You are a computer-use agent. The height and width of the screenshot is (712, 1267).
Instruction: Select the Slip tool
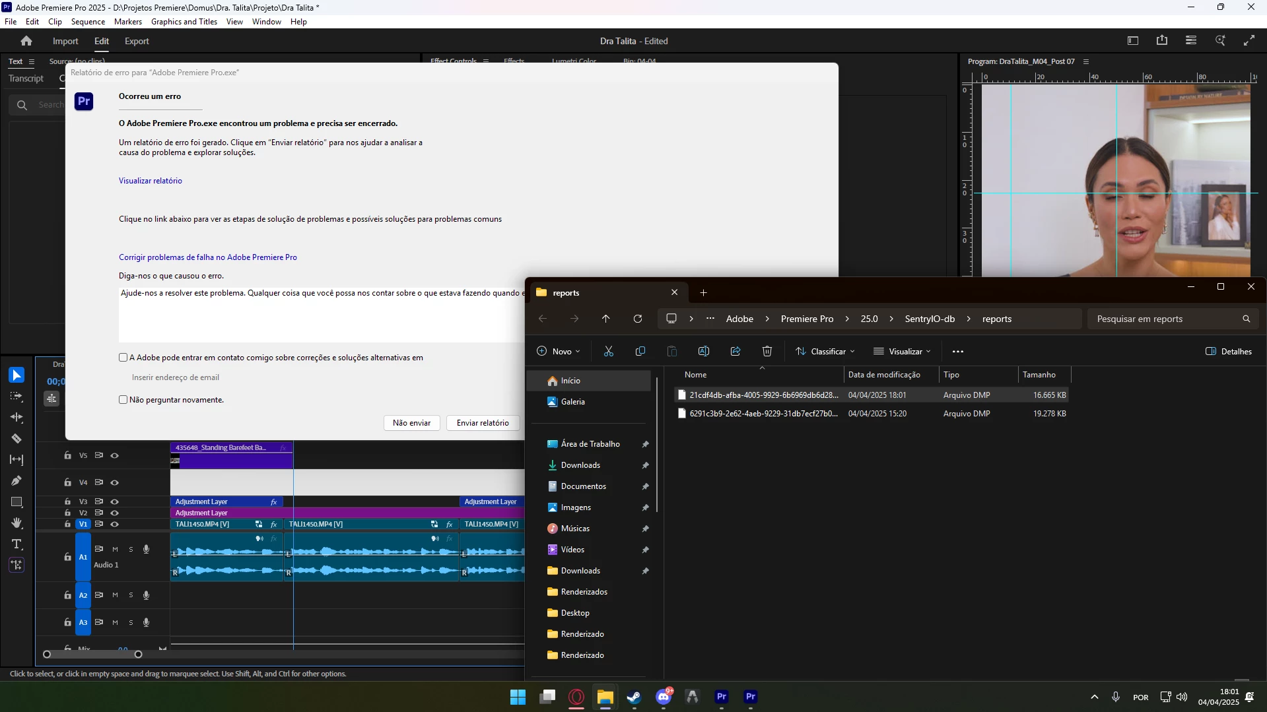(17, 460)
